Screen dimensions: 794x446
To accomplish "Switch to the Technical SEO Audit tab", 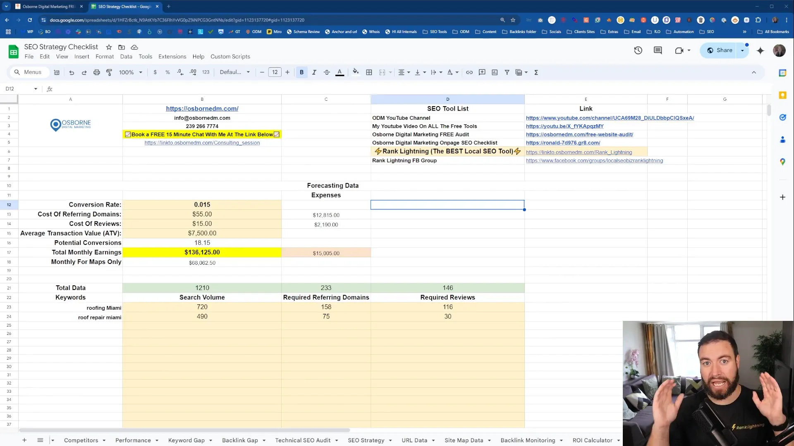I will click(303, 440).
